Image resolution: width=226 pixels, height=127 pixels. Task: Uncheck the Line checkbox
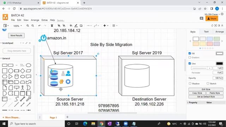coord(190,64)
